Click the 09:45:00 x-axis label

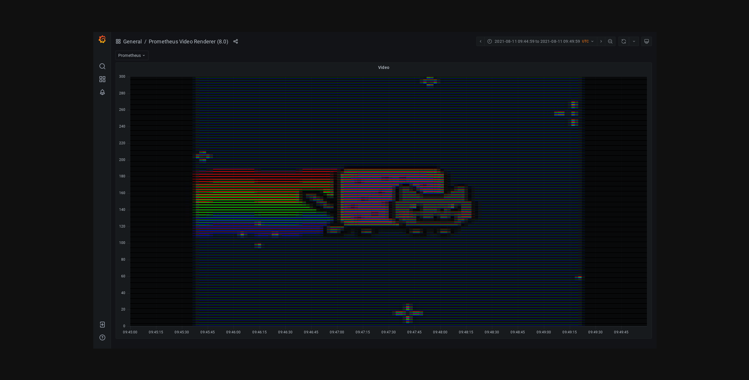(x=130, y=332)
